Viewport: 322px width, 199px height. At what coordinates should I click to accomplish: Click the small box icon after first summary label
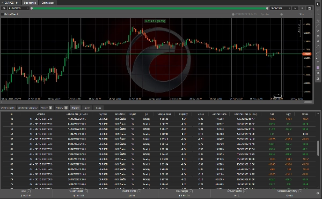tap(29, 191)
